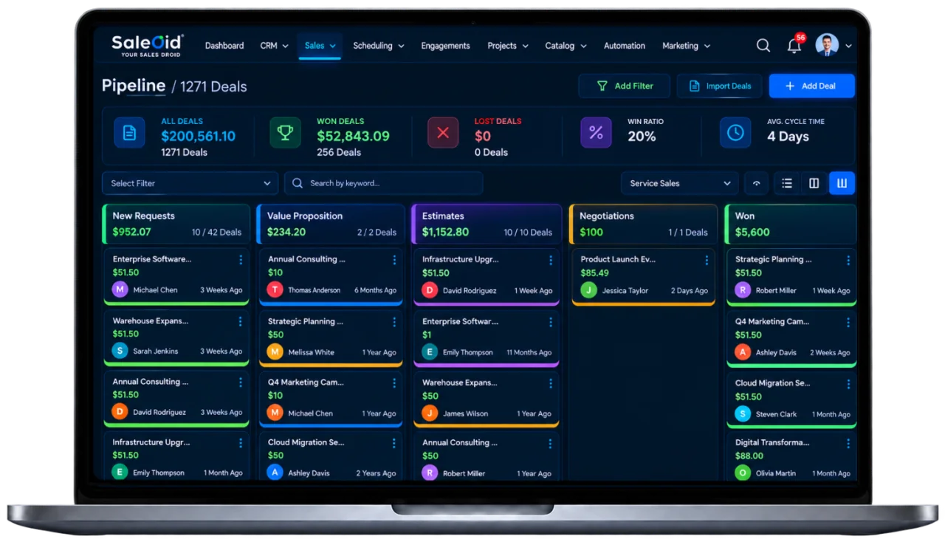
Task: Open three-dot menu on Sarah Jenkins' Warehouse Expansion card
Action: click(x=241, y=321)
